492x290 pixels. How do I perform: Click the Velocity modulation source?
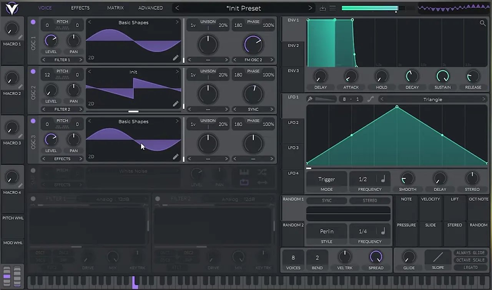point(430,208)
